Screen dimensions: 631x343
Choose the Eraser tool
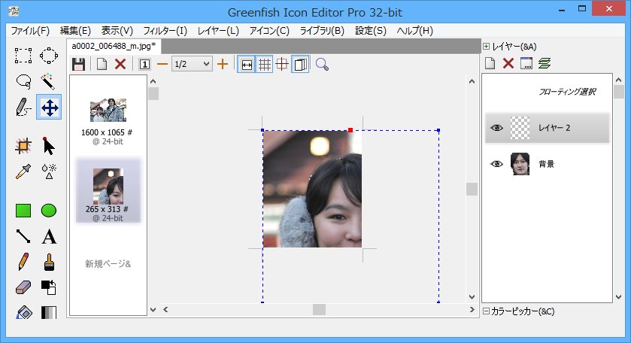pos(23,287)
